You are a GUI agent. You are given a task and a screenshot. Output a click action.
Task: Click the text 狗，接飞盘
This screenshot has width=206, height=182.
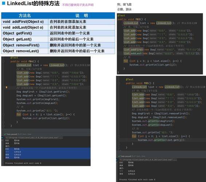click(x=124, y=4)
